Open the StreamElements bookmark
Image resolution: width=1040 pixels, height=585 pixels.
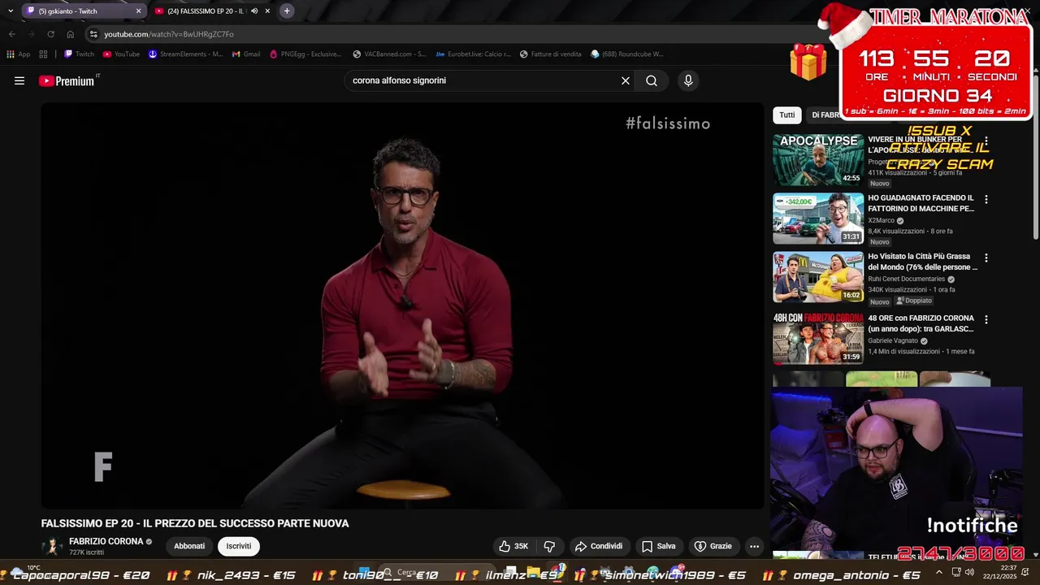(185, 54)
